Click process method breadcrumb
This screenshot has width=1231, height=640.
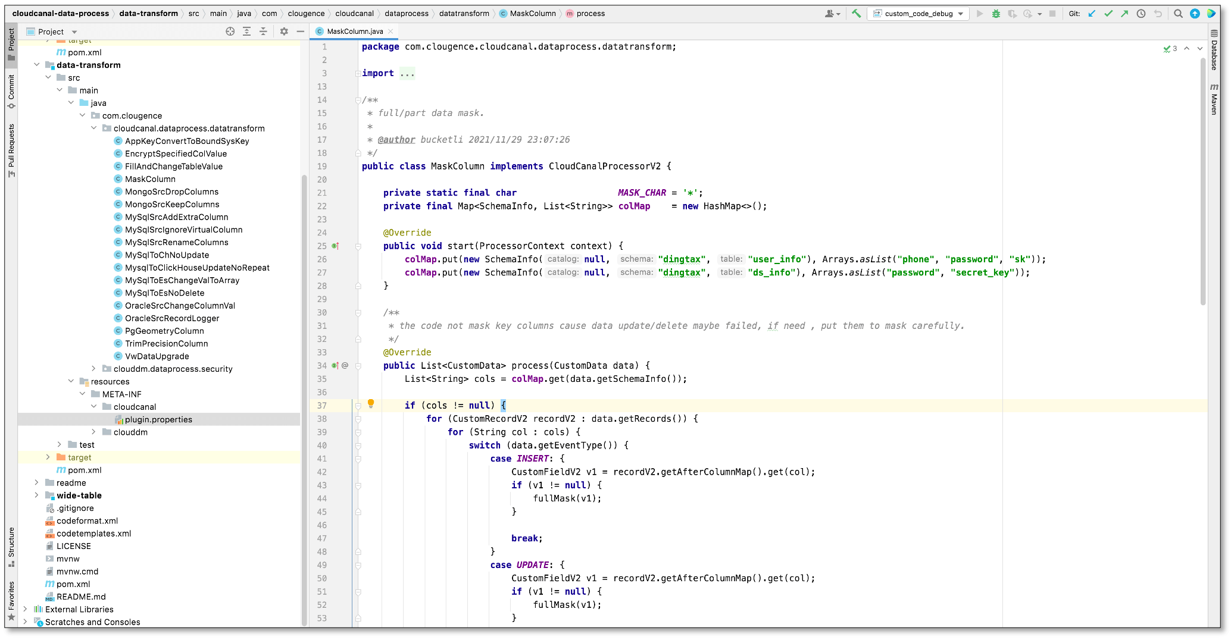click(x=585, y=14)
